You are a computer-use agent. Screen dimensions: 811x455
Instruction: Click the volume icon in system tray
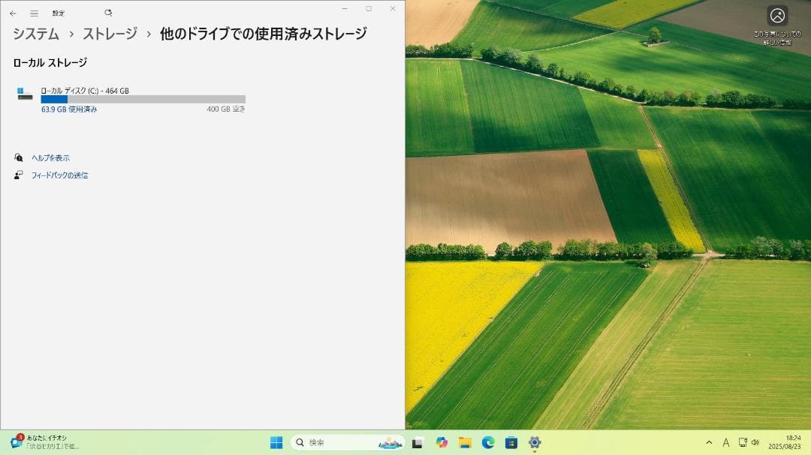point(755,442)
